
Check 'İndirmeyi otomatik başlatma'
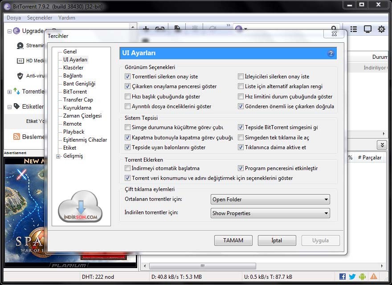pos(127,168)
